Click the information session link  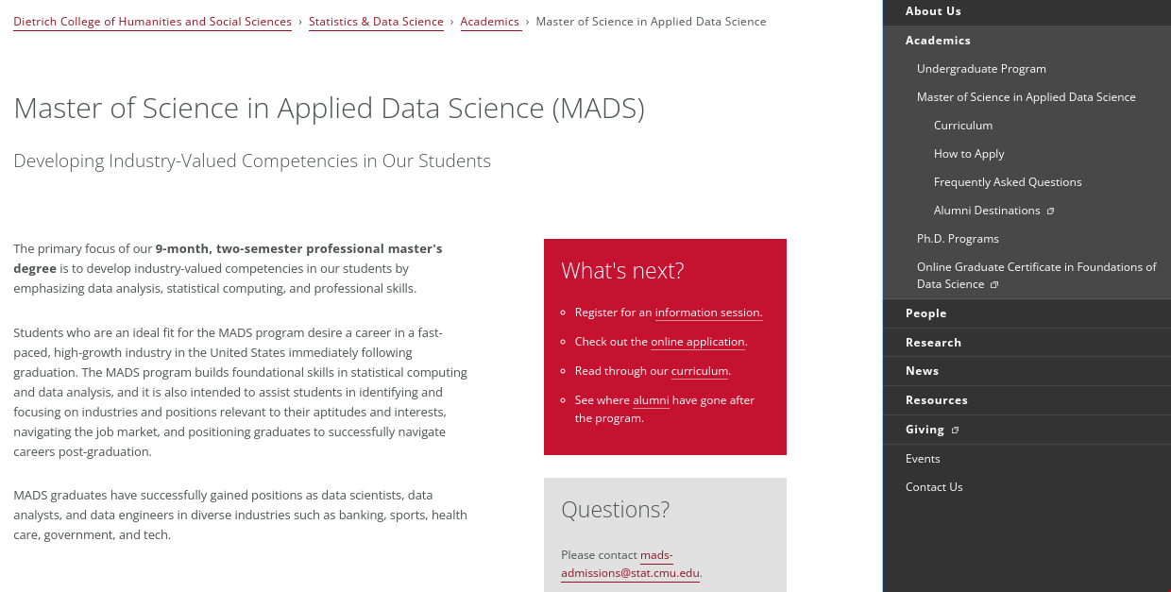708,313
